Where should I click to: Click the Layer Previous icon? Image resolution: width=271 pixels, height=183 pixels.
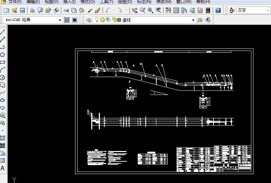[208, 20]
